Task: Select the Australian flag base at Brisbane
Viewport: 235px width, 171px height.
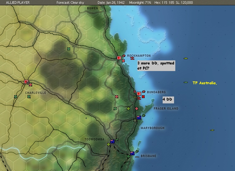Action: click(x=132, y=153)
